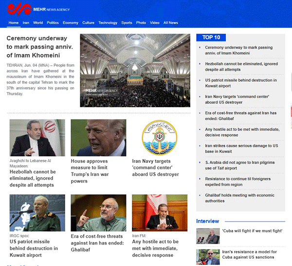Open grid story 'Any hostile act to be met'
Image resolution: width=292 pixels, height=266 pixels.
155,248
